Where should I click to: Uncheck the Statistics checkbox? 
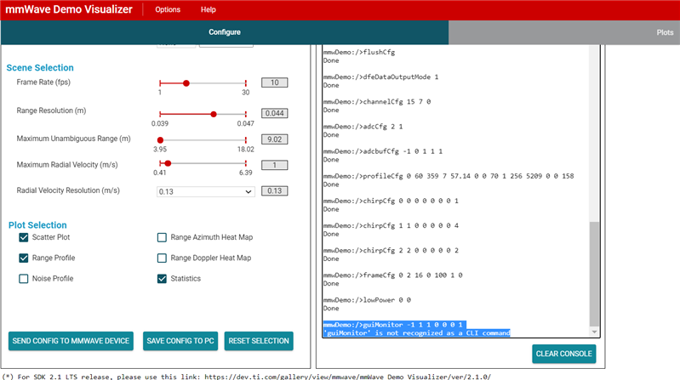point(162,279)
